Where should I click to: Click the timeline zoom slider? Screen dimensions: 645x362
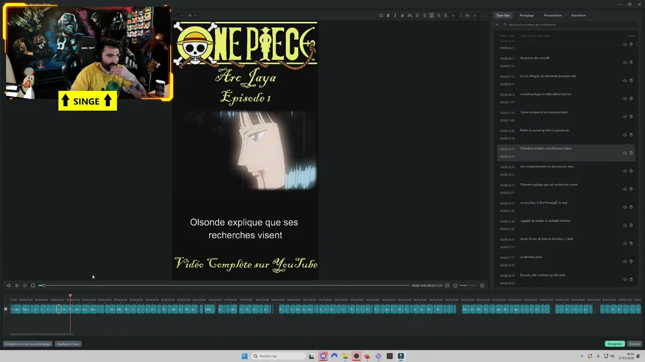coord(469,286)
